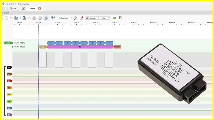Open device configuration wrench icon
This screenshot has width=214, height=120.
point(76,18)
